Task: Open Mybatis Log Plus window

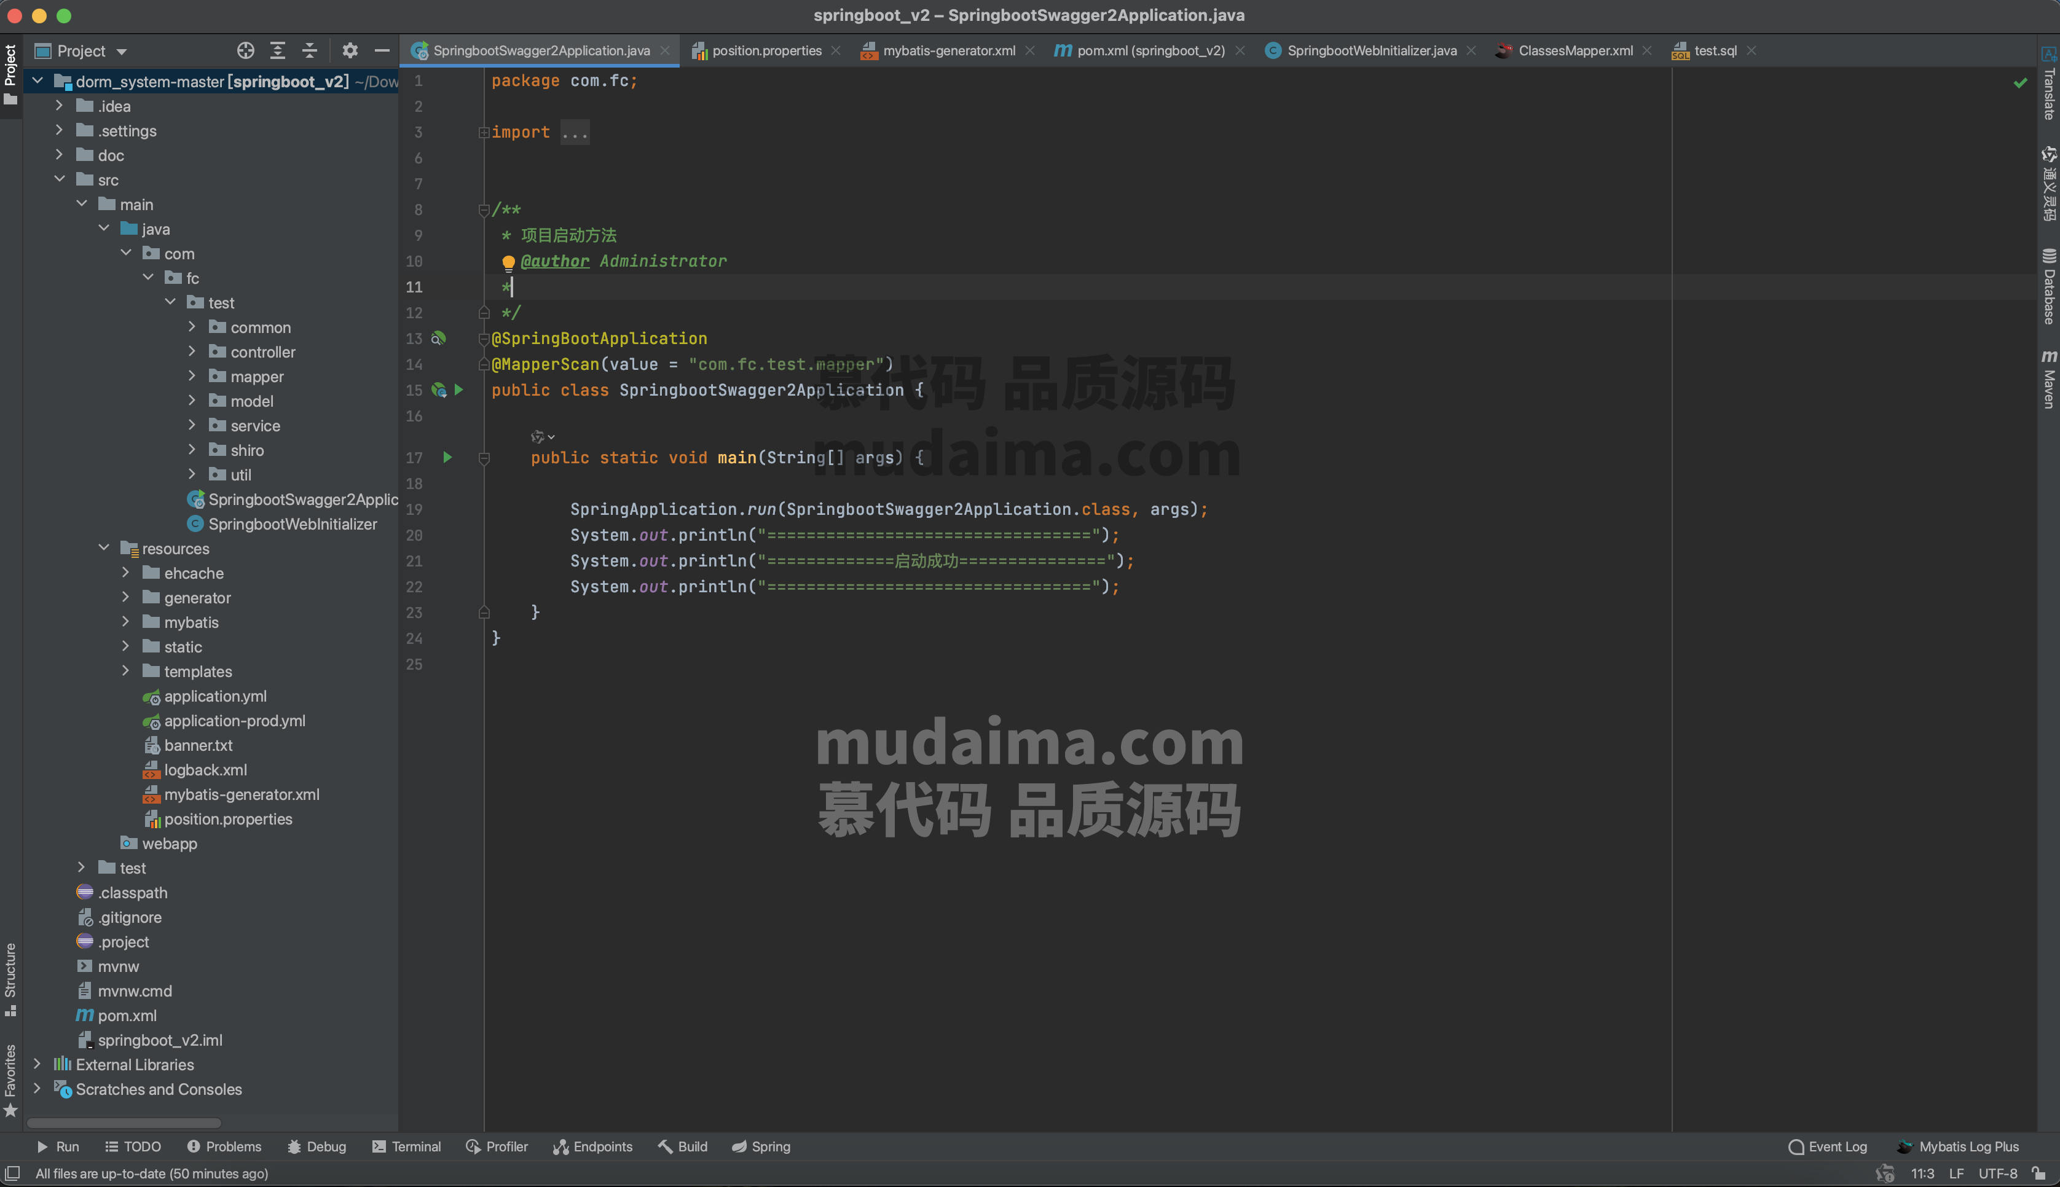Action: (1958, 1146)
